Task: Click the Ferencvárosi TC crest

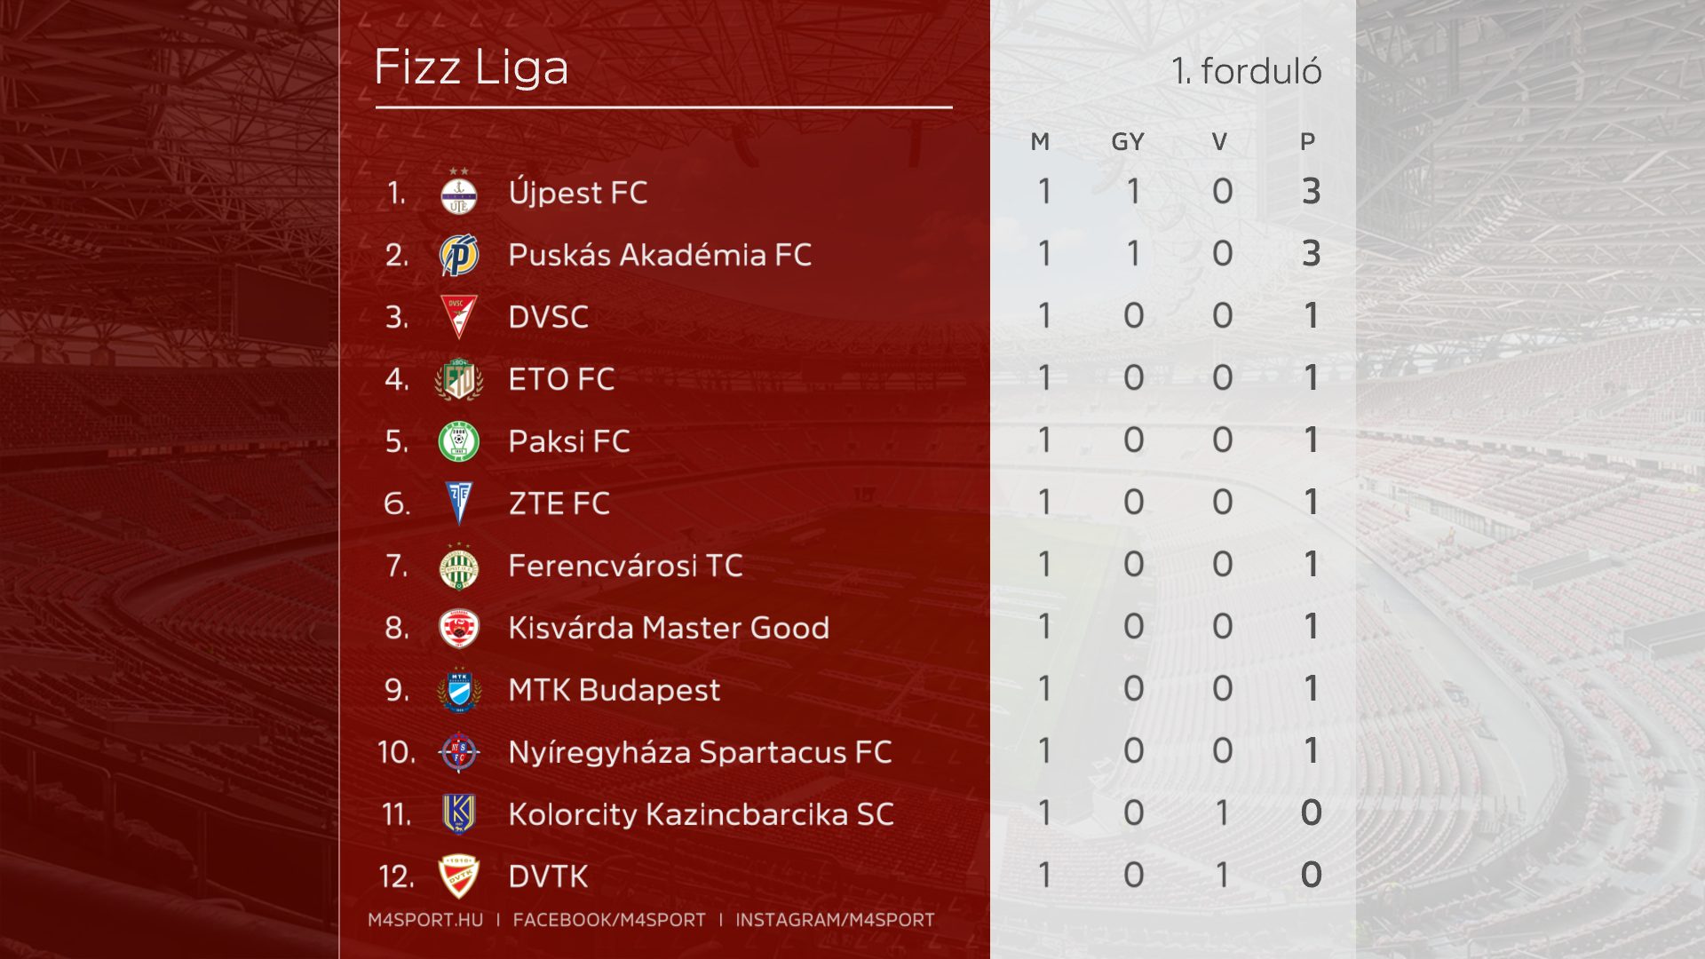Action: [458, 567]
